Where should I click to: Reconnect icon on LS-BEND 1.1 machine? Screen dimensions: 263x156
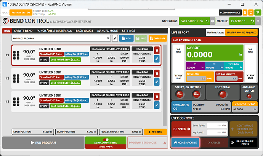253,21
